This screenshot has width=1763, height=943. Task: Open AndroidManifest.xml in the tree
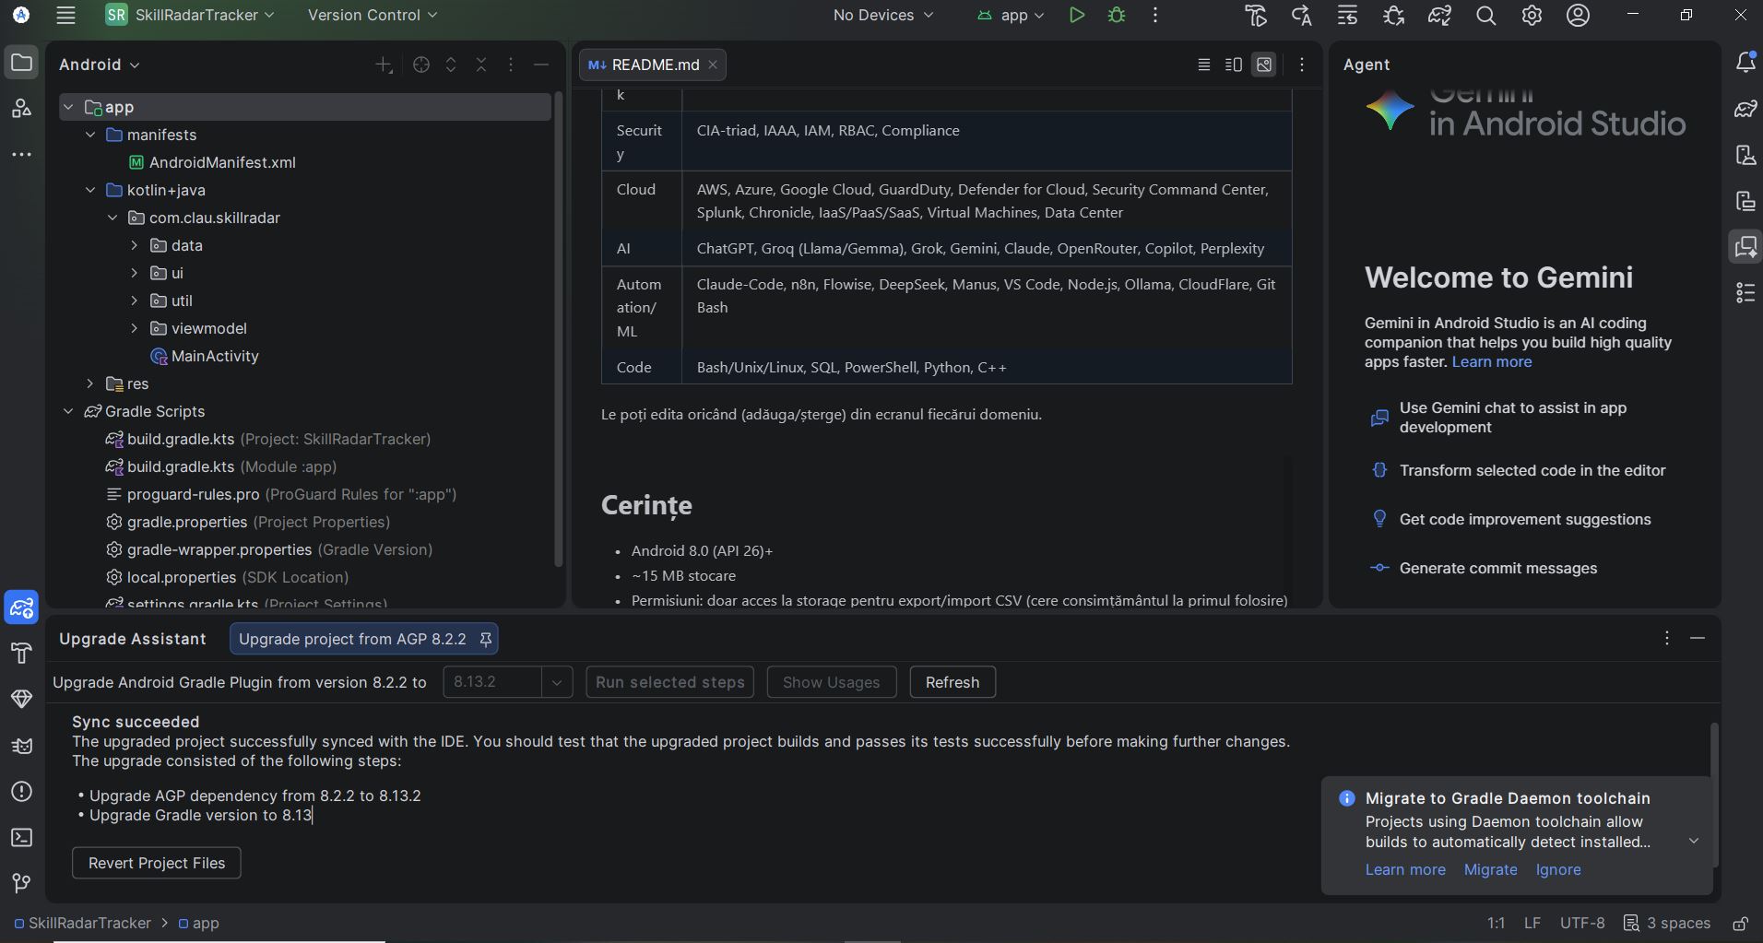222,162
